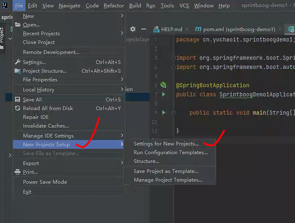Select Settings for New Projects
This screenshot has width=295, height=223.
(166, 144)
